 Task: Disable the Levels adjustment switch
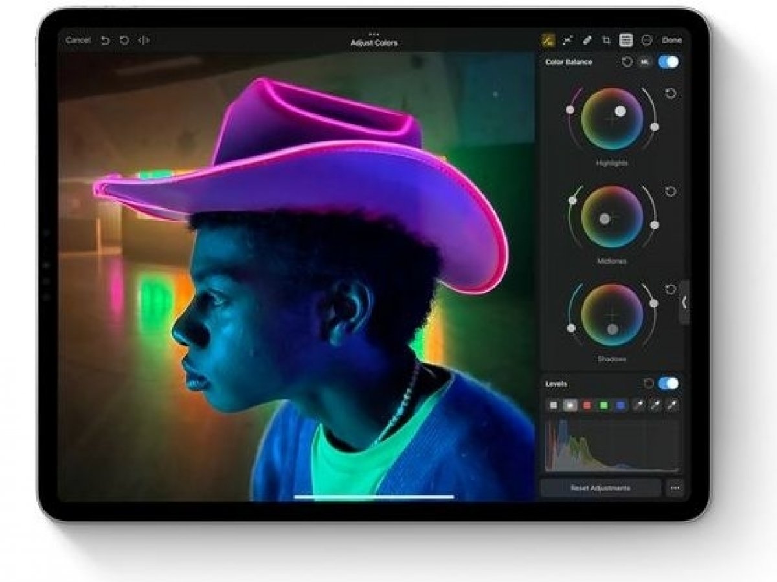668,383
